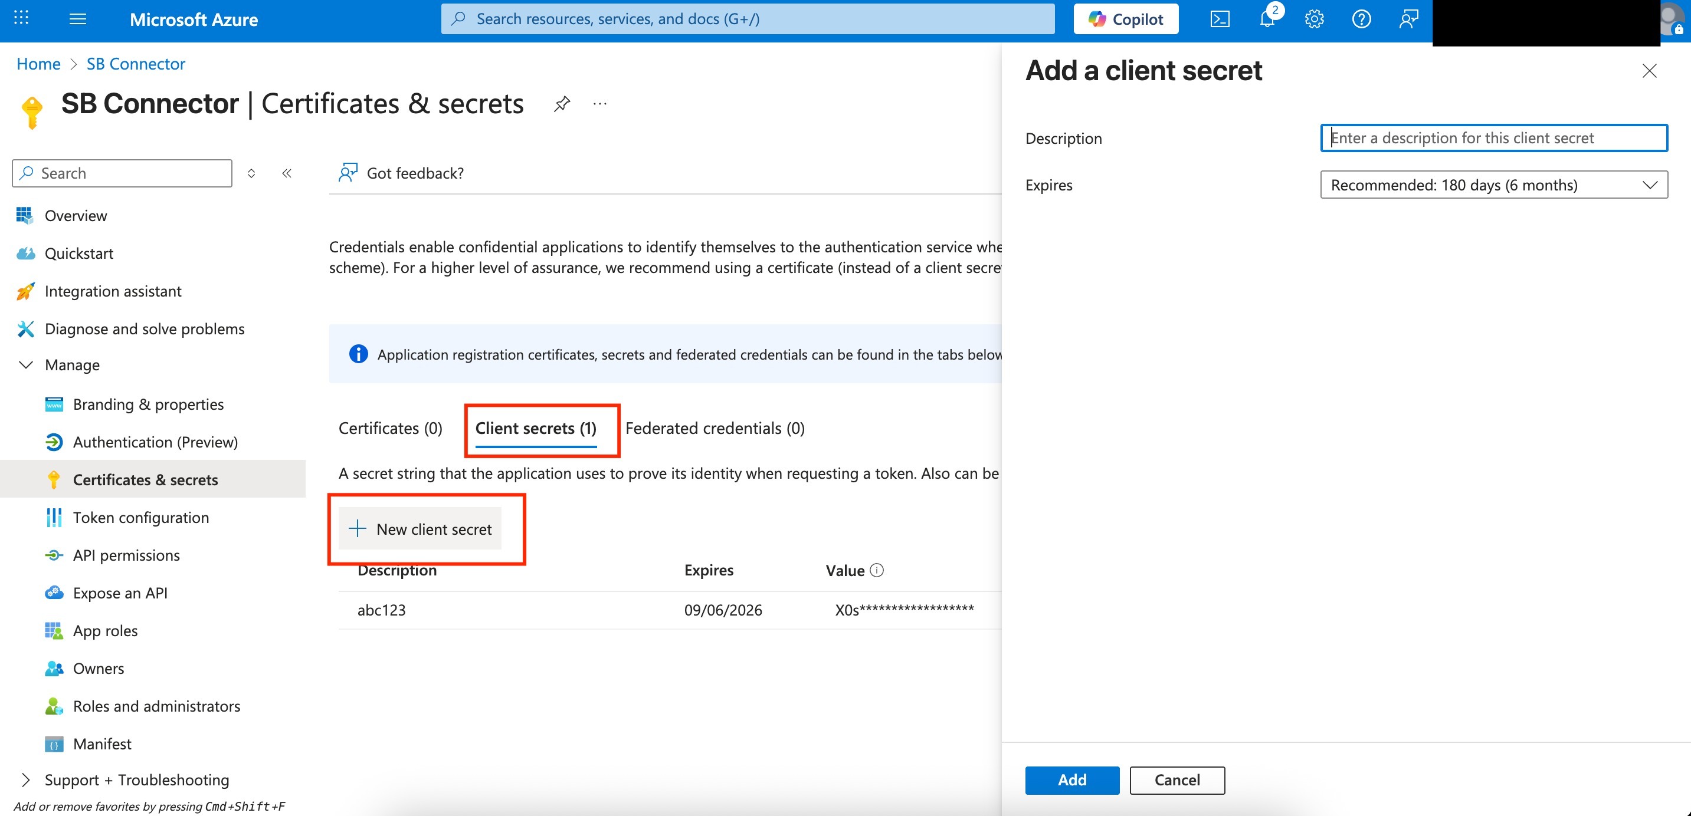The image size is (1691, 816).
Task: Click the Add button
Action: (1071, 780)
